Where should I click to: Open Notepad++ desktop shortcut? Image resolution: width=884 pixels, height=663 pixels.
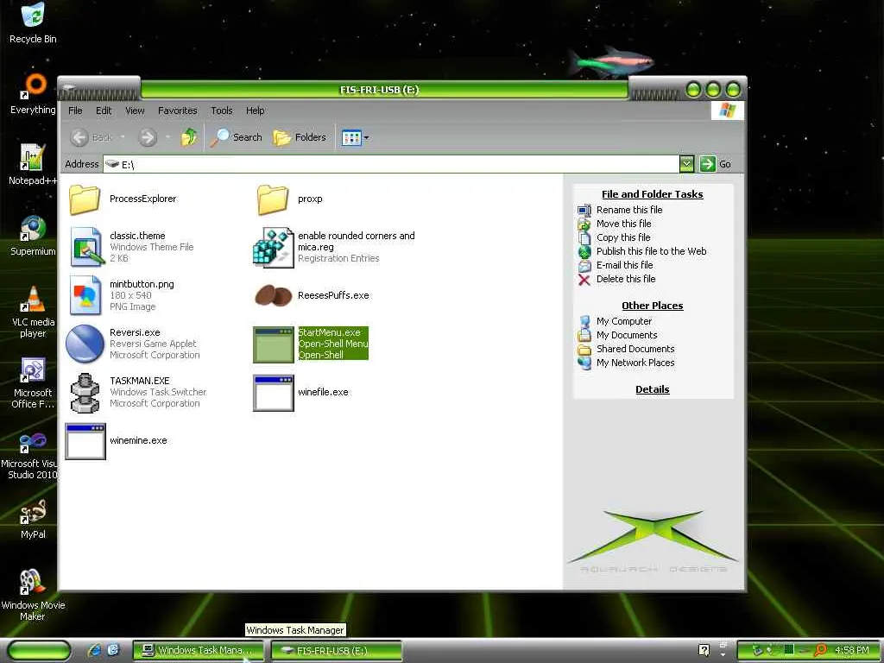(33, 165)
